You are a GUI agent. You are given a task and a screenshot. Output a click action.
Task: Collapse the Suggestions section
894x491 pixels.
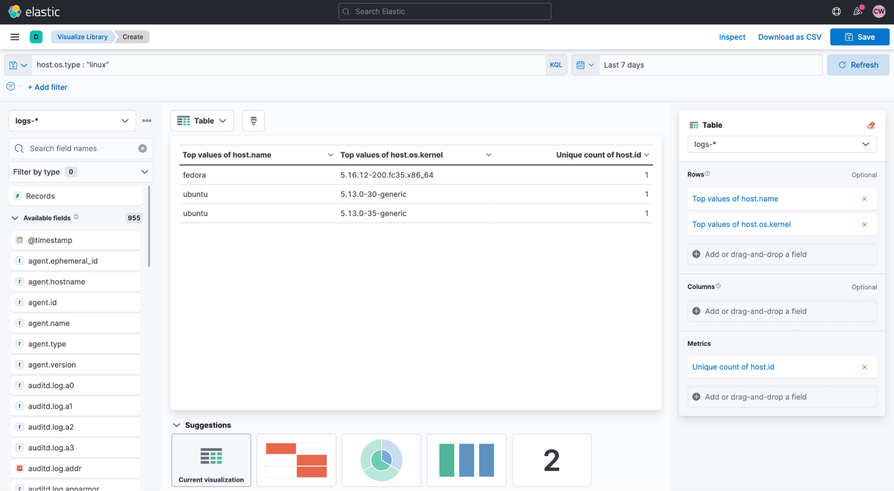(177, 425)
